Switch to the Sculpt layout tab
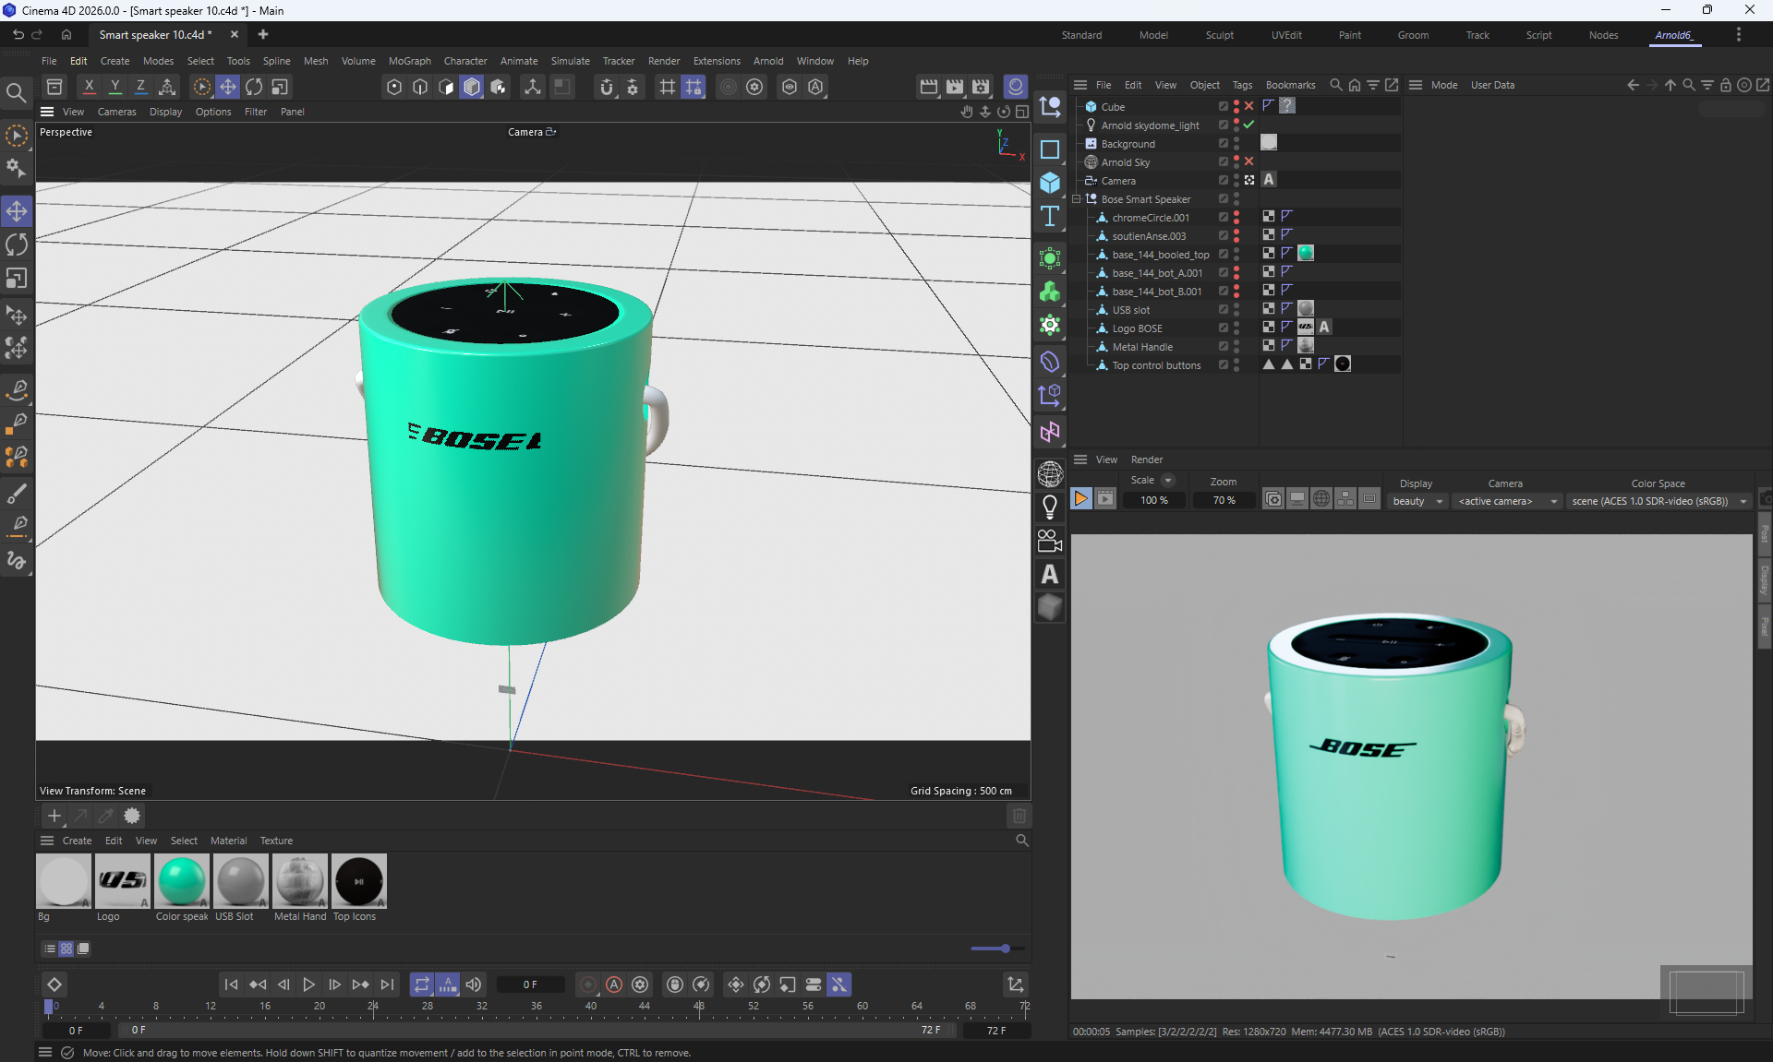1773x1062 pixels. [x=1219, y=35]
